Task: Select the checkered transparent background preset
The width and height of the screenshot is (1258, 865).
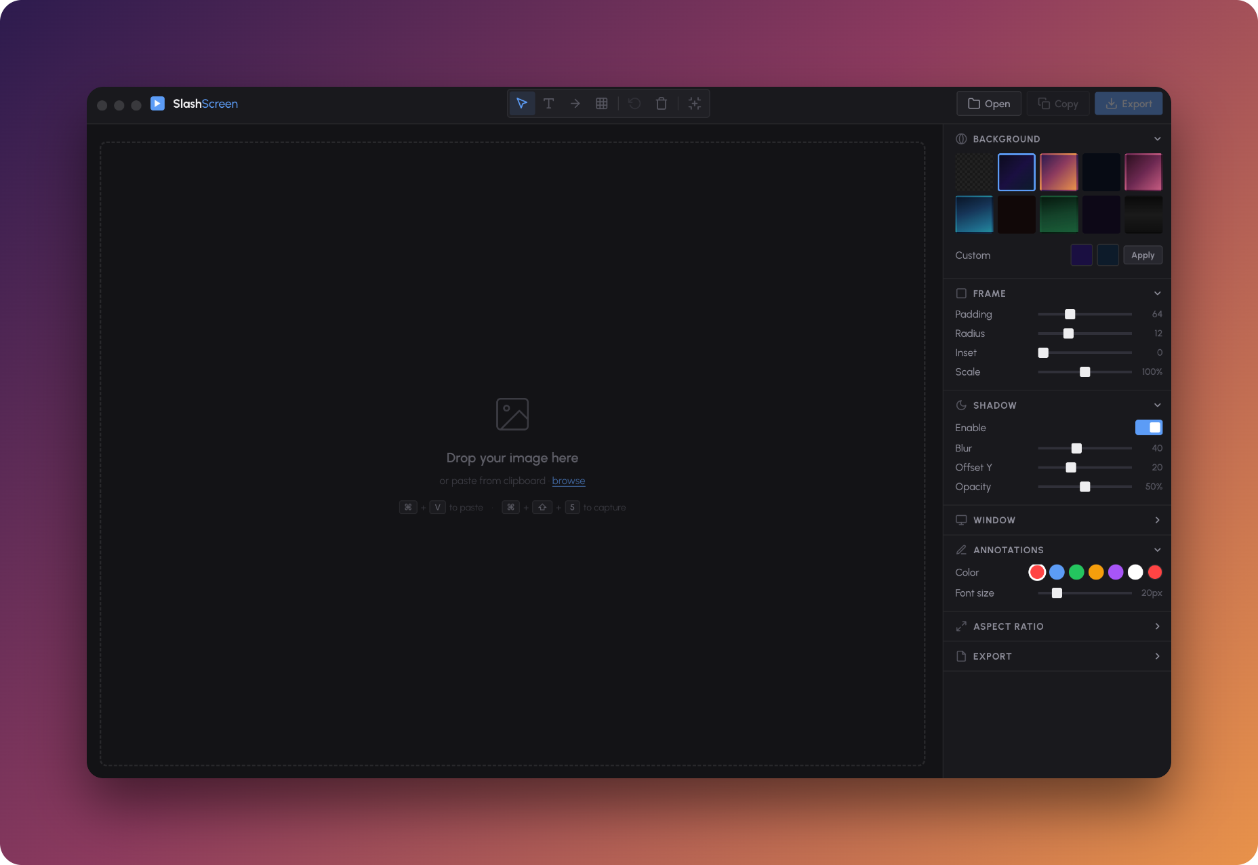Action: click(x=973, y=172)
